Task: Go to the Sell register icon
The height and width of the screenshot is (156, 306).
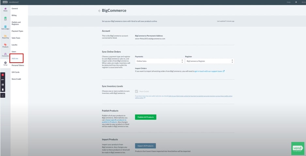Action: 5,18
